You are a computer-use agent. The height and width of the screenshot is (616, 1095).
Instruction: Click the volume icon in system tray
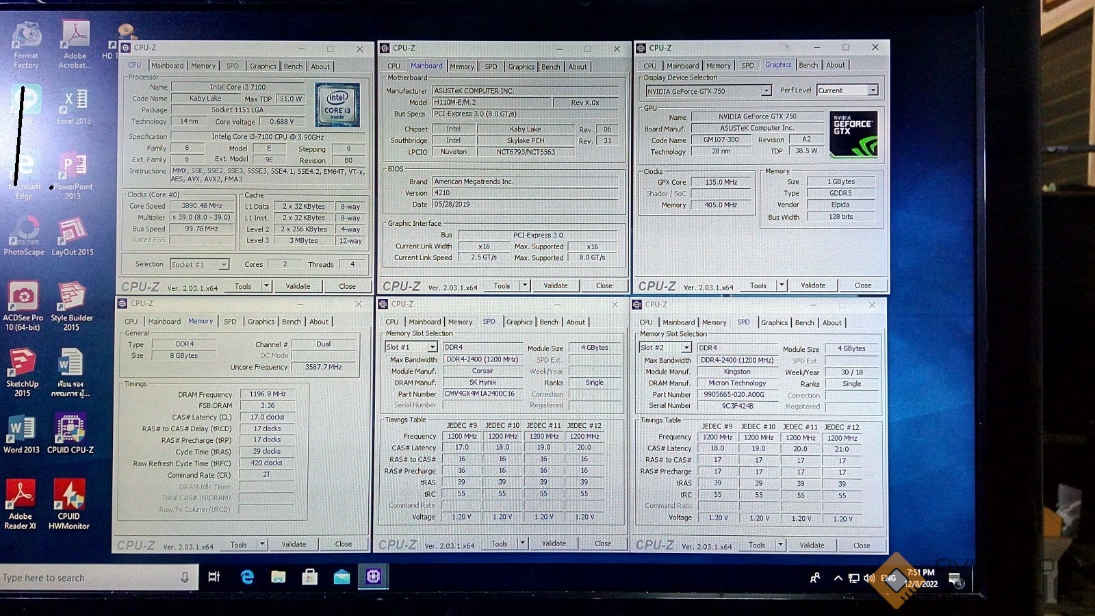click(x=869, y=578)
